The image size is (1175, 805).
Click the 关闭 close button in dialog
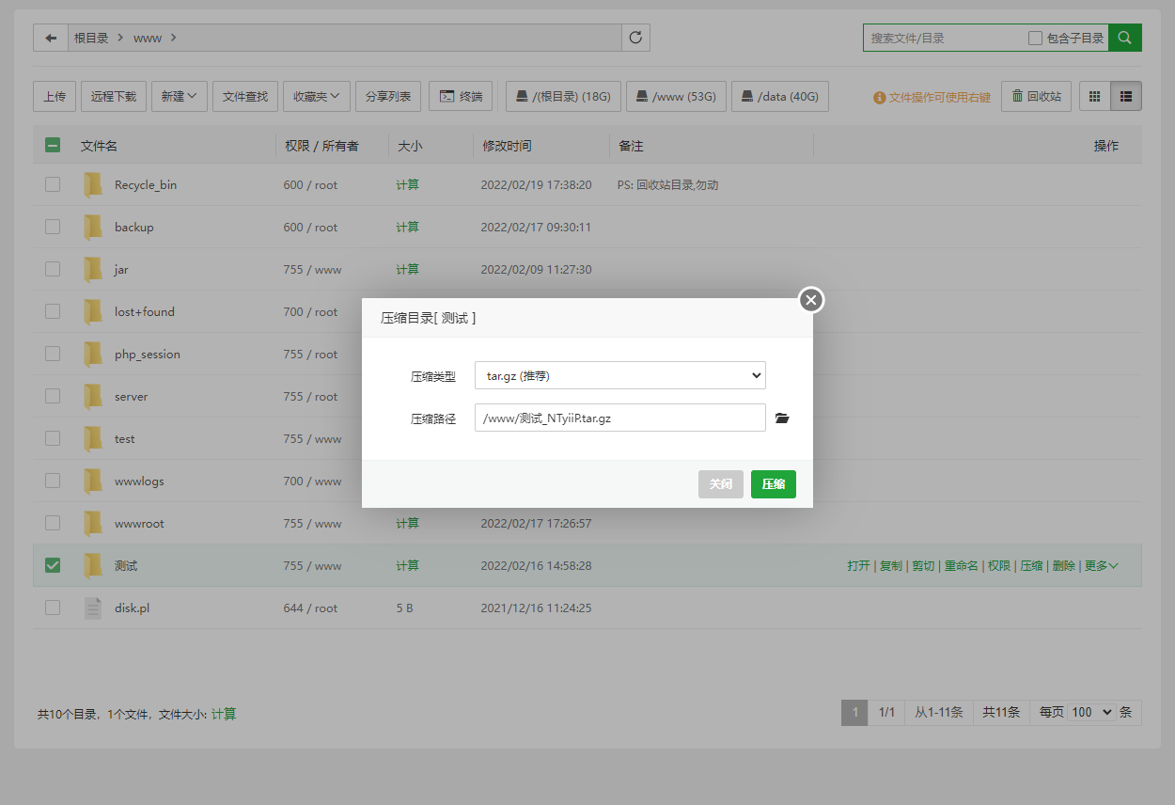pos(720,484)
